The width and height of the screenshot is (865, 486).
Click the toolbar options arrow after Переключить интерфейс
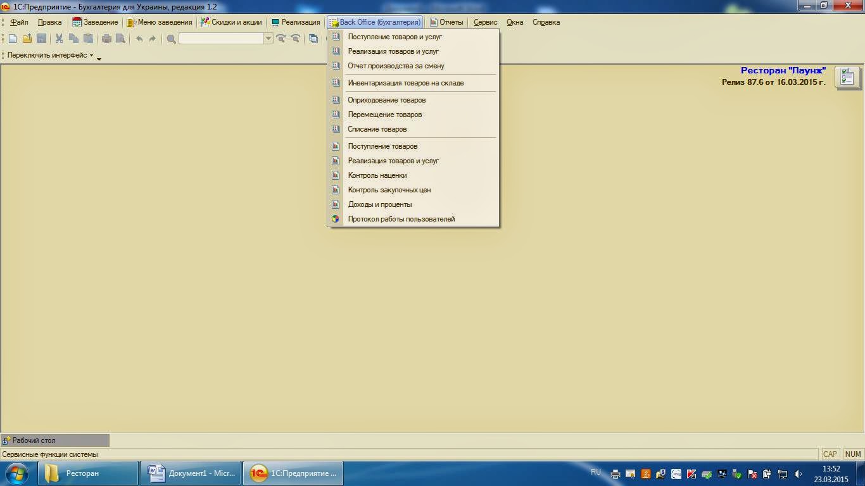click(99, 58)
